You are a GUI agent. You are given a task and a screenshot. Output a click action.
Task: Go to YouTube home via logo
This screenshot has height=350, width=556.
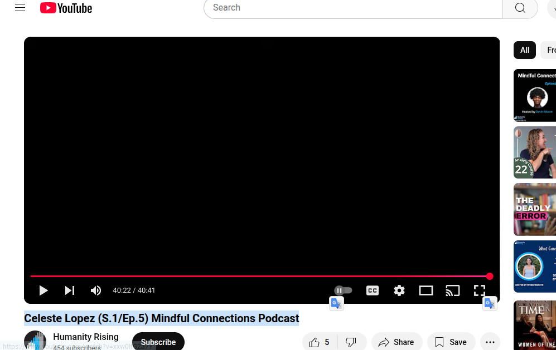coord(66,8)
